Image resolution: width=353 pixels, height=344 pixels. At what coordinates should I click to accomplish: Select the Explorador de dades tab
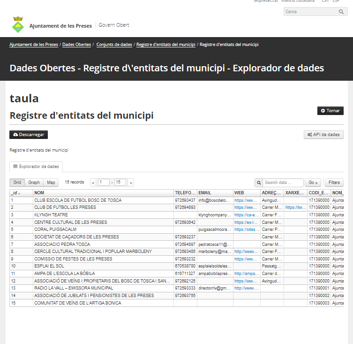tap(36, 166)
